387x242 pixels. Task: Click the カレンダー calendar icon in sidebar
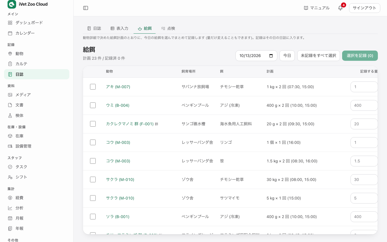10,33
